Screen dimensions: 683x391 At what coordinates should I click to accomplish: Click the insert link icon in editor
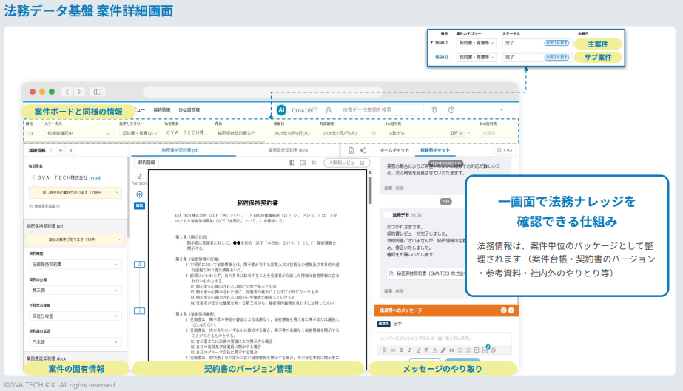(392, 350)
